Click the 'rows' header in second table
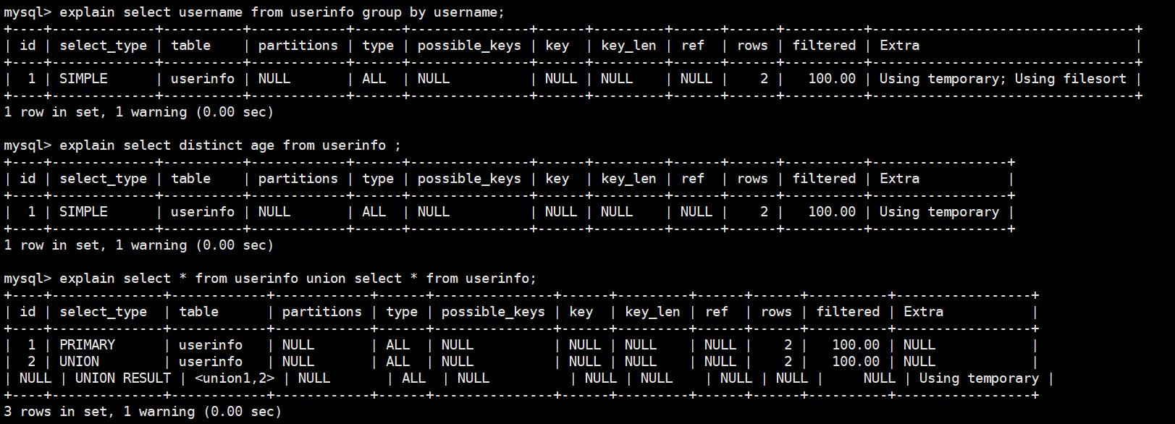 tap(752, 179)
